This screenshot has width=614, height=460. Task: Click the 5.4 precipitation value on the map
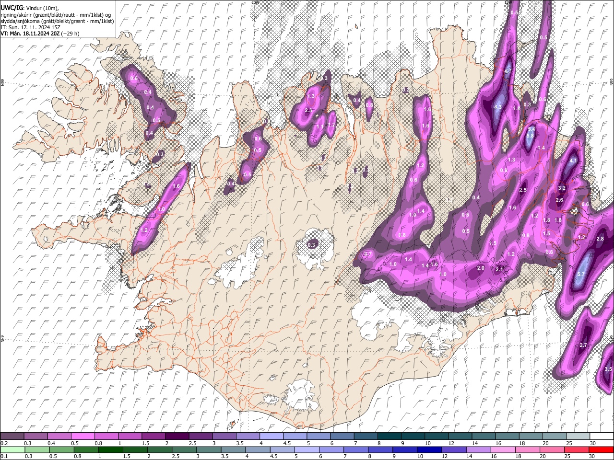point(531,129)
